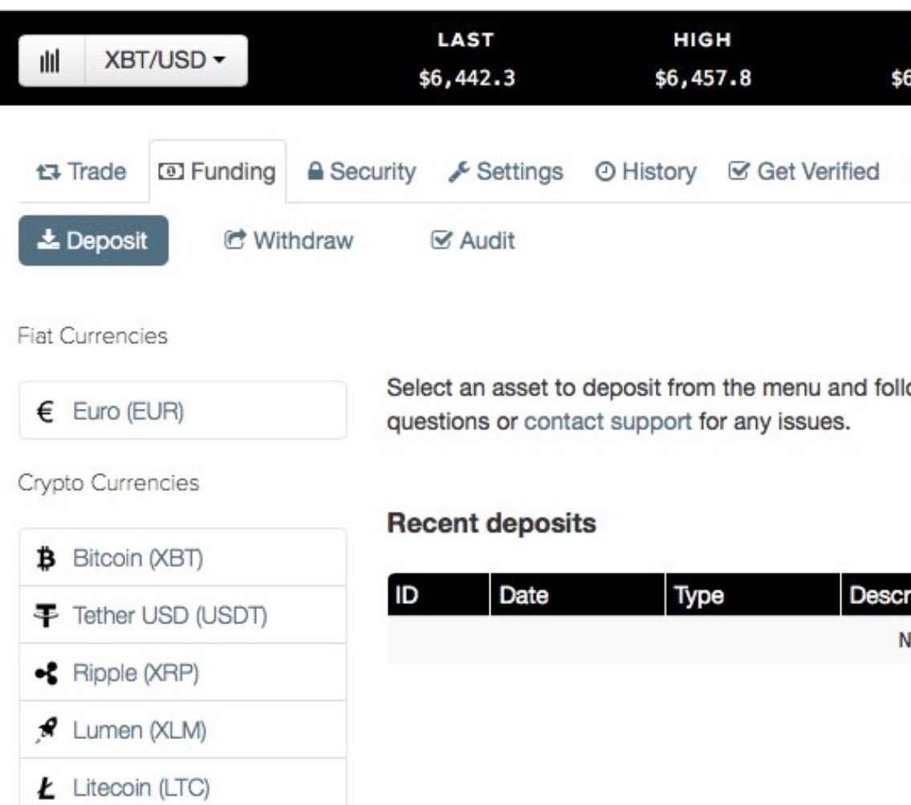
Task: Select Bitcoin (XBT) from crypto list
Action: (x=183, y=558)
